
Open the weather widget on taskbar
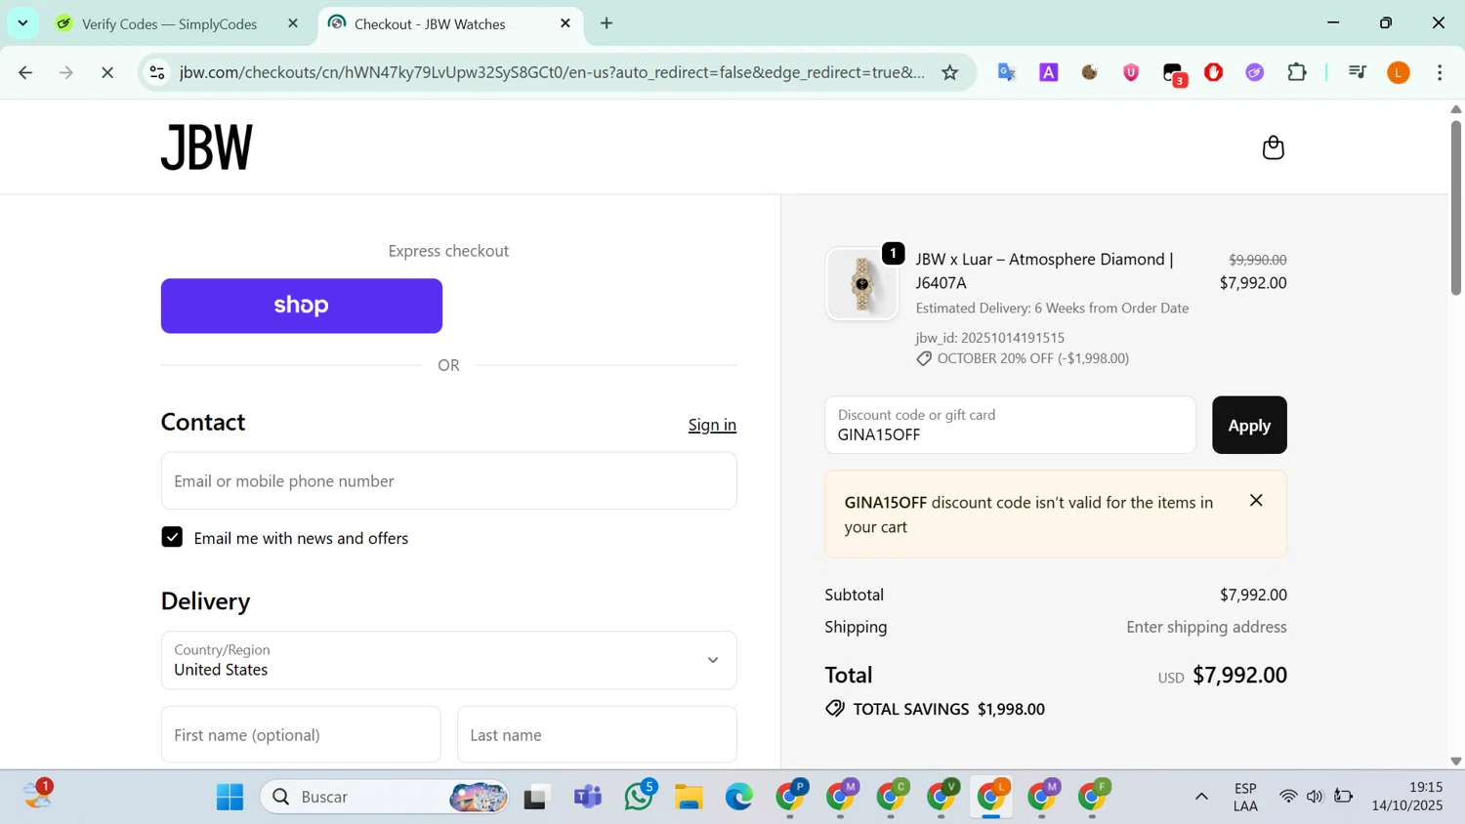[38, 795]
